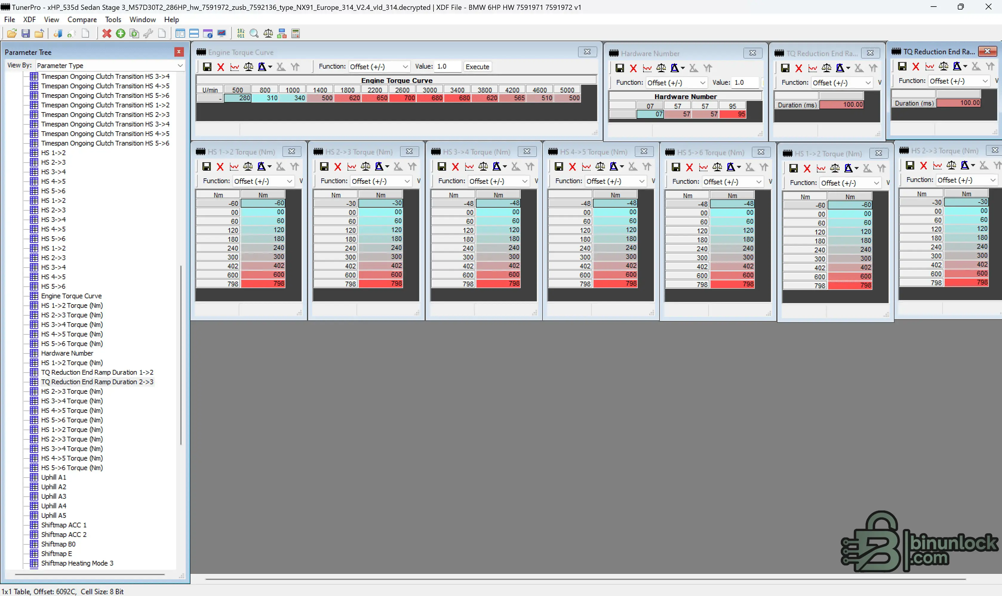Open the Compare menu
The height and width of the screenshot is (596, 1002).
coord(82,19)
